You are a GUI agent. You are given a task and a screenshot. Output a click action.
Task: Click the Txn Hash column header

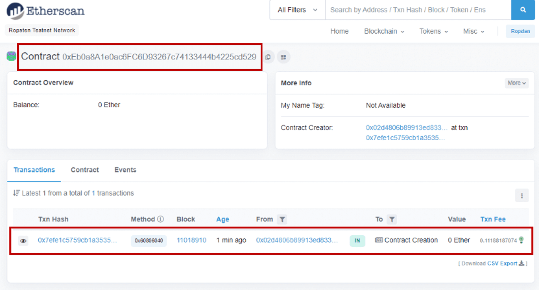(x=53, y=219)
